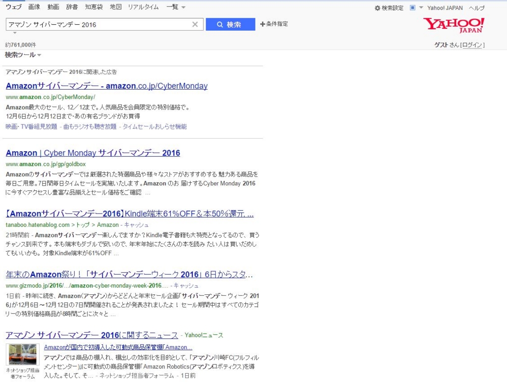
Task: Open the 映画・TV番組見放題 sitelink
Action: click(31, 126)
